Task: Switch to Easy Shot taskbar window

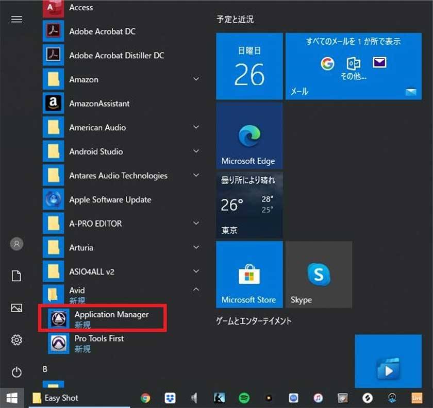Action: (x=79, y=398)
